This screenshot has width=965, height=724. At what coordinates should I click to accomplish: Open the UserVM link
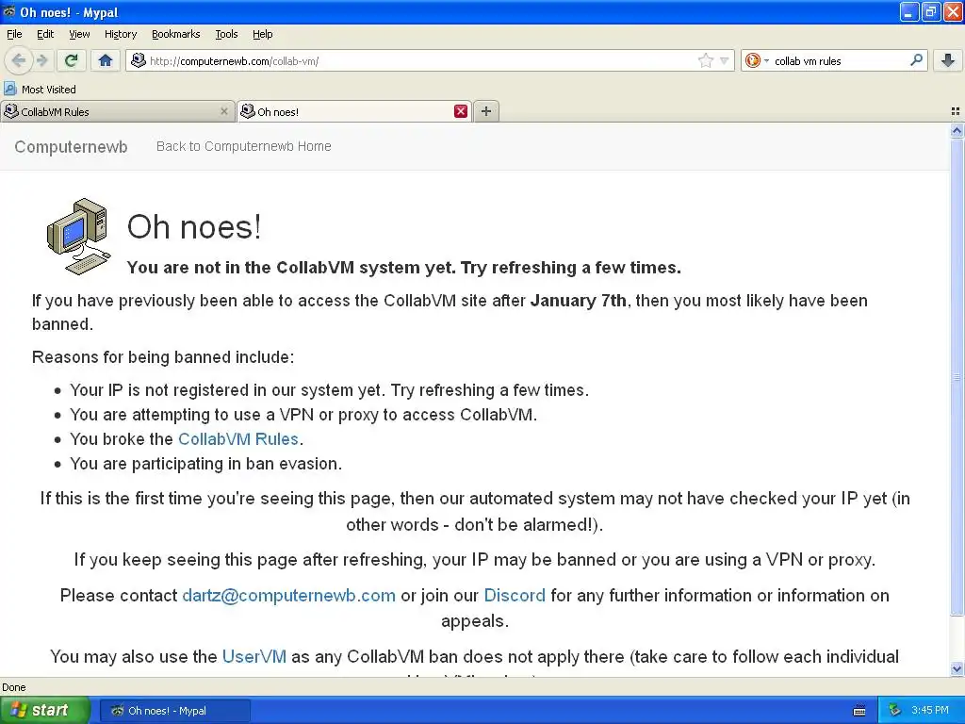(254, 656)
